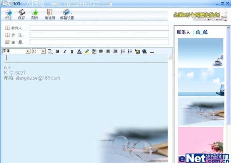
Task: Pick the font color tool
Action: tap(79, 51)
